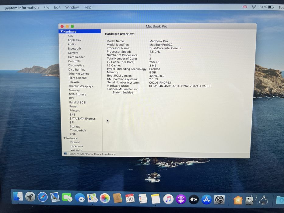Open the Window menu
The height and width of the screenshot is (213, 284).
[72, 7]
